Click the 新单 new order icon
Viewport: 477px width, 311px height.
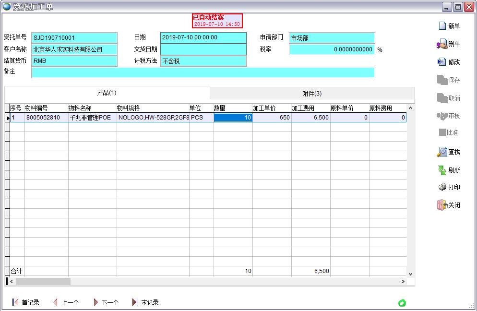tap(442, 26)
